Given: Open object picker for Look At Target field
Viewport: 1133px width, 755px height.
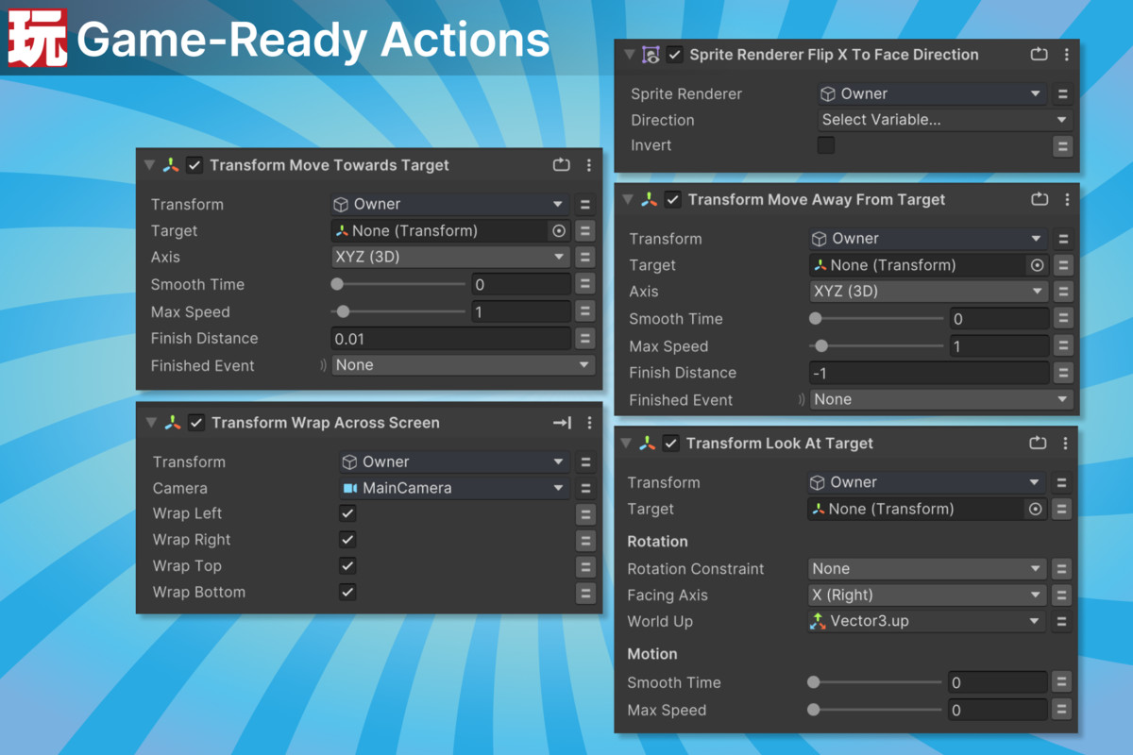Looking at the screenshot, I should click(x=1036, y=509).
